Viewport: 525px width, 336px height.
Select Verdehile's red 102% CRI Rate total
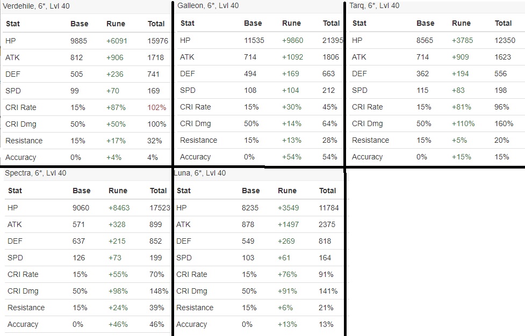[157, 108]
